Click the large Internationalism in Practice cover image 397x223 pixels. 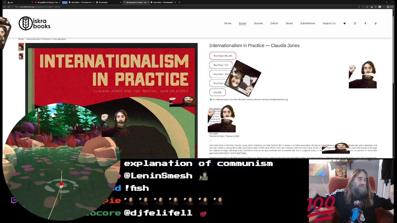pos(111,101)
